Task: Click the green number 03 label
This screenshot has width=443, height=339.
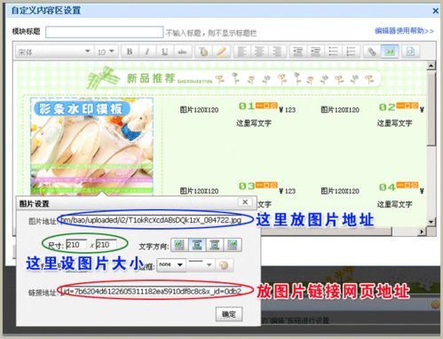Action: pos(247,186)
